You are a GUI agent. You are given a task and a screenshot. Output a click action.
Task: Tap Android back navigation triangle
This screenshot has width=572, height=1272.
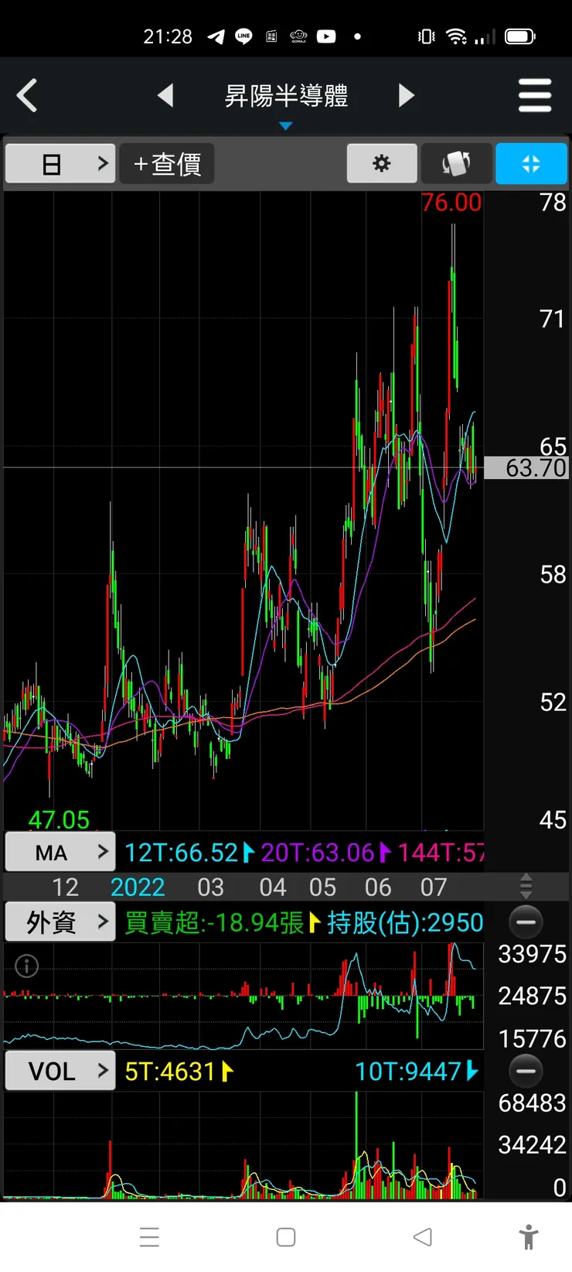(422, 1236)
